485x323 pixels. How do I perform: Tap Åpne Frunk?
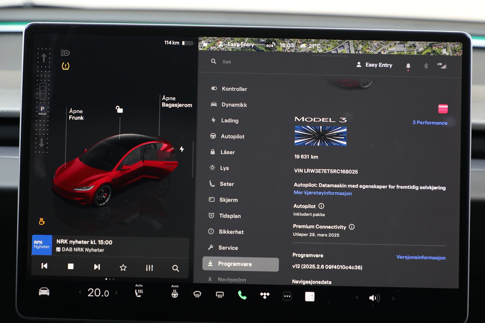point(76,114)
